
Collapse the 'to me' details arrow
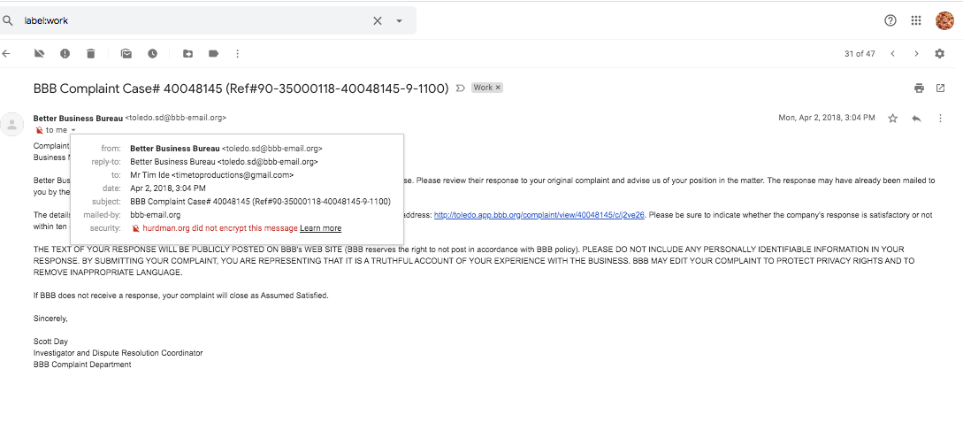coord(73,130)
